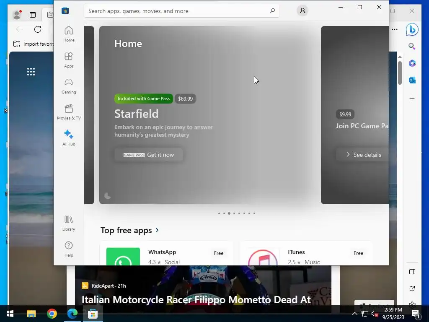Click the Edge page scrollbar thumb
429x322 pixels.
pyautogui.click(x=400, y=73)
